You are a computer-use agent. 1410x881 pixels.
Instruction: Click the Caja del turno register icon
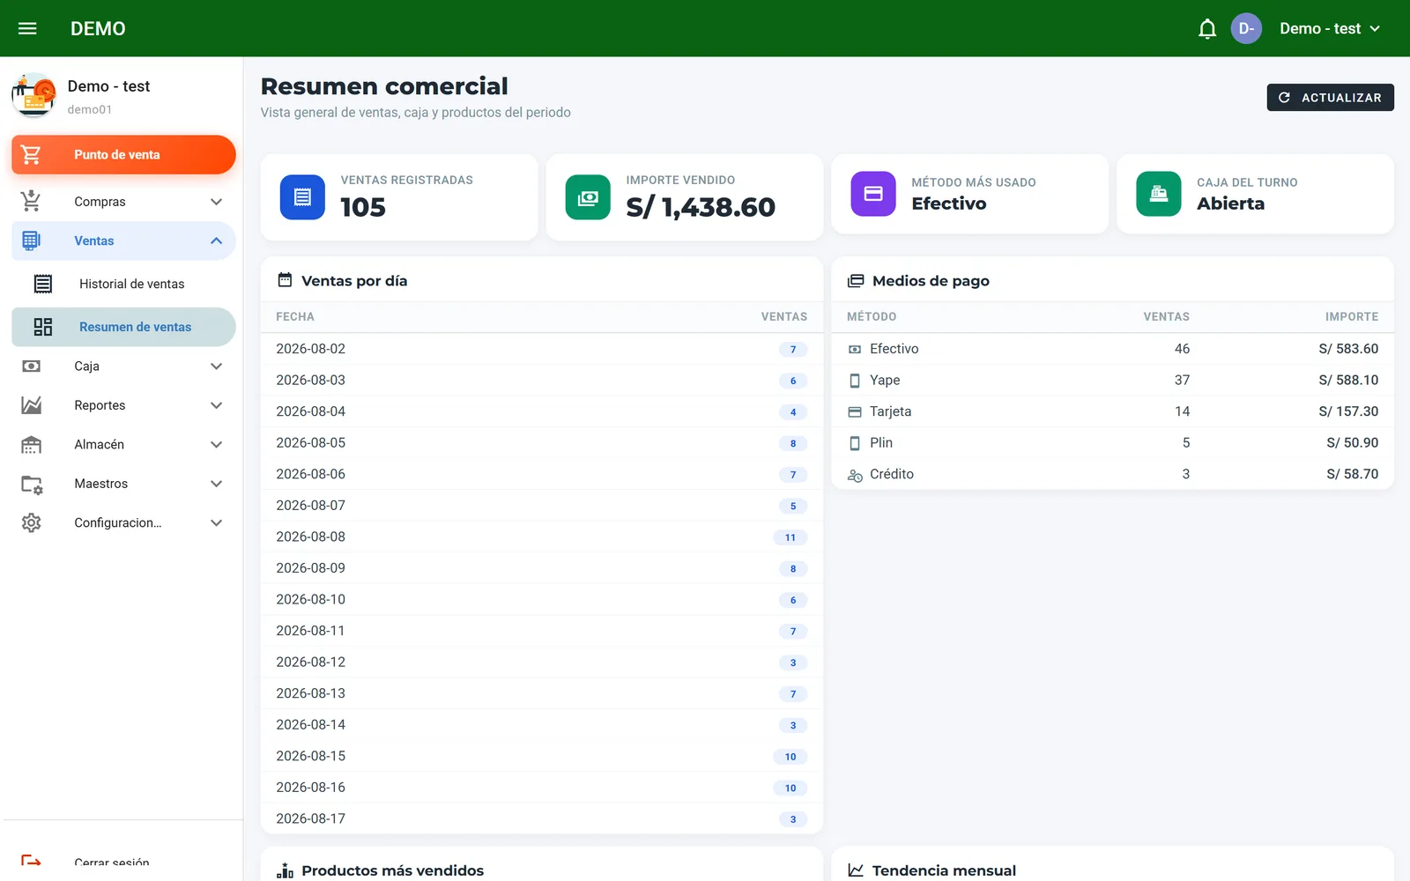[x=1159, y=194]
